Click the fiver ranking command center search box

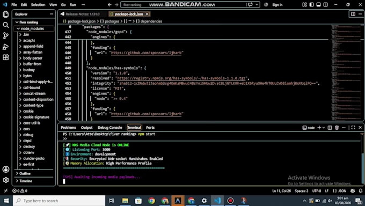(183, 5)
